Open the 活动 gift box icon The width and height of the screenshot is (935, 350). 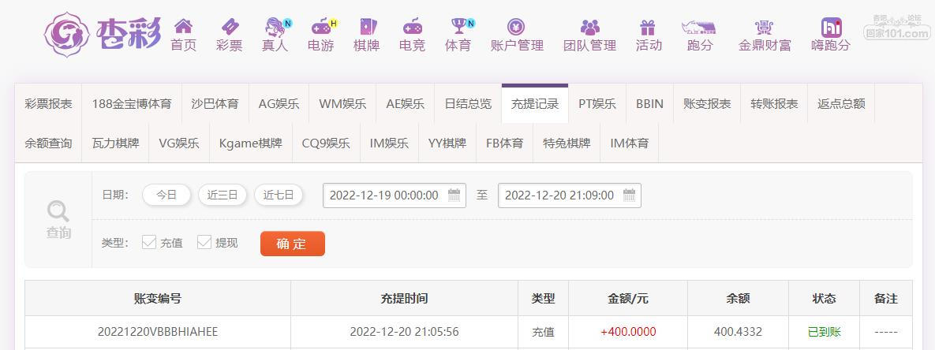pyautogui.click(x=649, y=27)
